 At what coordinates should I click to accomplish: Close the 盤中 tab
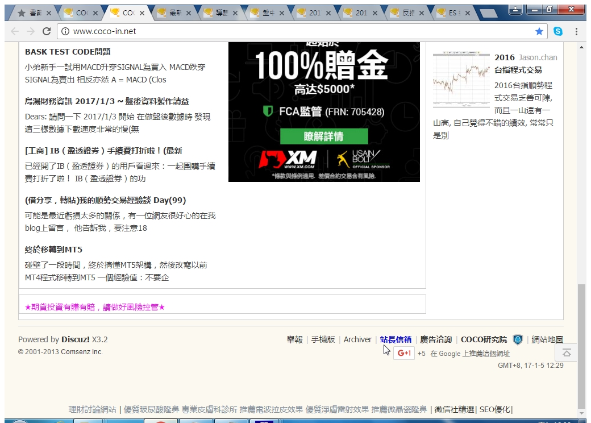click(281, 13)
